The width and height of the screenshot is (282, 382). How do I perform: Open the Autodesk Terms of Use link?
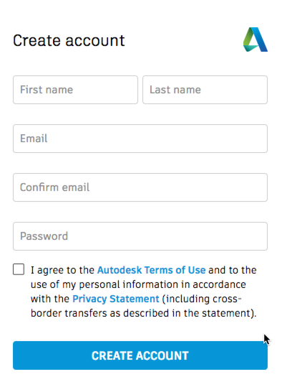coord(151,270)
